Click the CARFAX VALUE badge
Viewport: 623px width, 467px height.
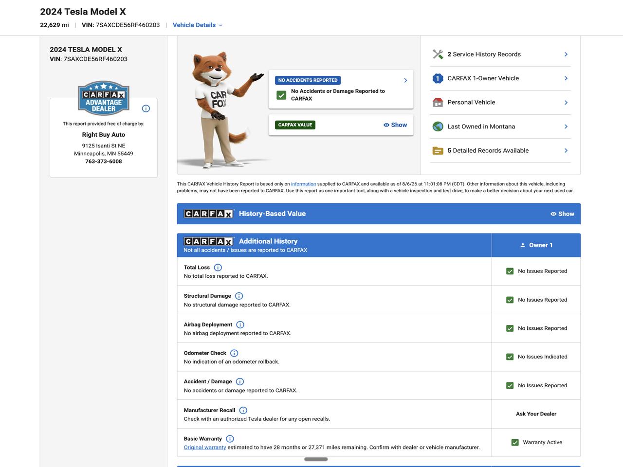(x=295, y=125)
